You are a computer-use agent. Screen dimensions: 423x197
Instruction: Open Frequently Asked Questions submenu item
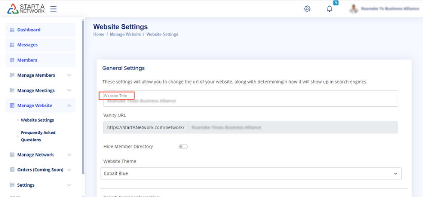38,136
